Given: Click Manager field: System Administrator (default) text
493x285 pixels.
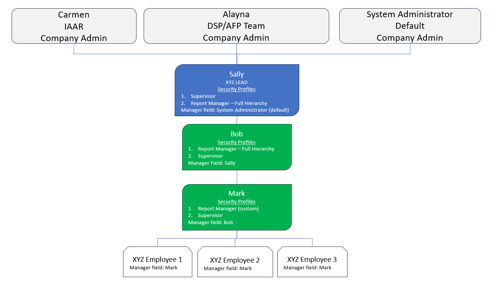Looking at the screenshot, I should [235, 110].
